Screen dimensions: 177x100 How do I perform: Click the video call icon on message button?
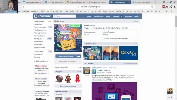(x=79, y=56)
